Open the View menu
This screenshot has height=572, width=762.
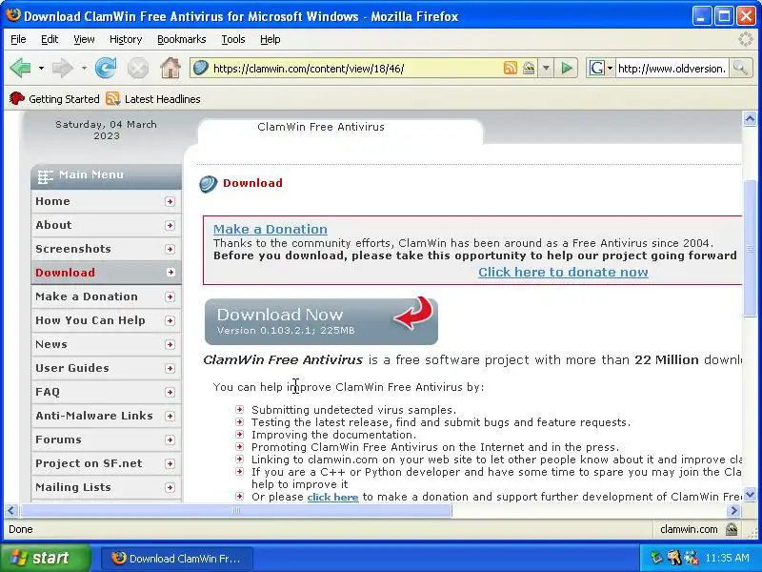pos(84,39)
